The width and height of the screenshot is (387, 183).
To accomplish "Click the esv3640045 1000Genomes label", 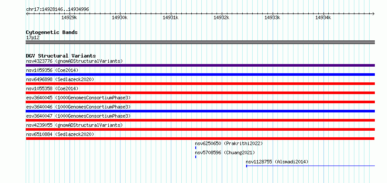I will [78, 98].
